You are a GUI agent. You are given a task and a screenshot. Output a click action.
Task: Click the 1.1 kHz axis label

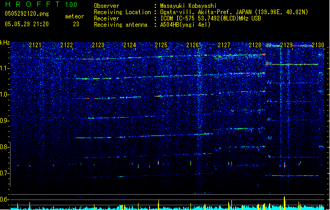coord(4,68)
